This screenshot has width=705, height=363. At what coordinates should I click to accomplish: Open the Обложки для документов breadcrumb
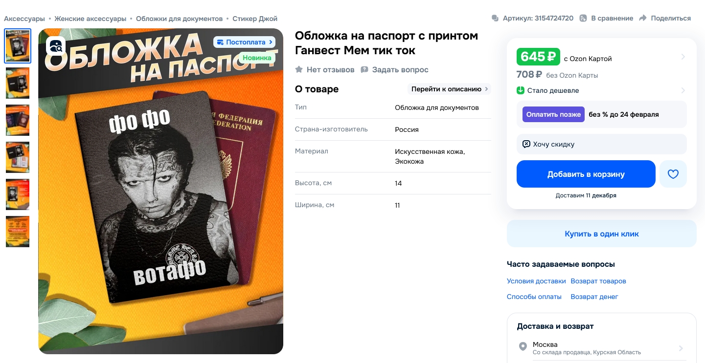point(179,19)
